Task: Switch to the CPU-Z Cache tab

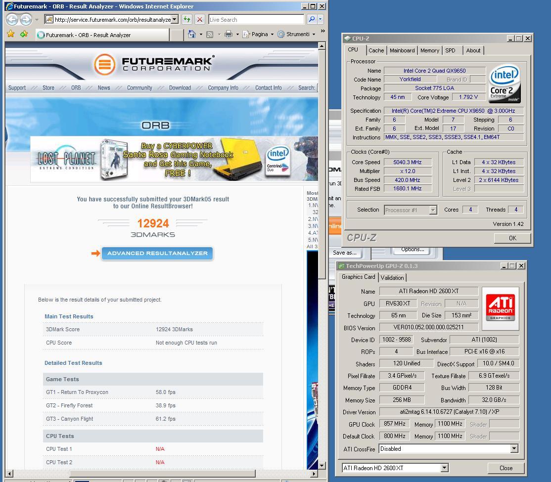Action: coord(376,50)
